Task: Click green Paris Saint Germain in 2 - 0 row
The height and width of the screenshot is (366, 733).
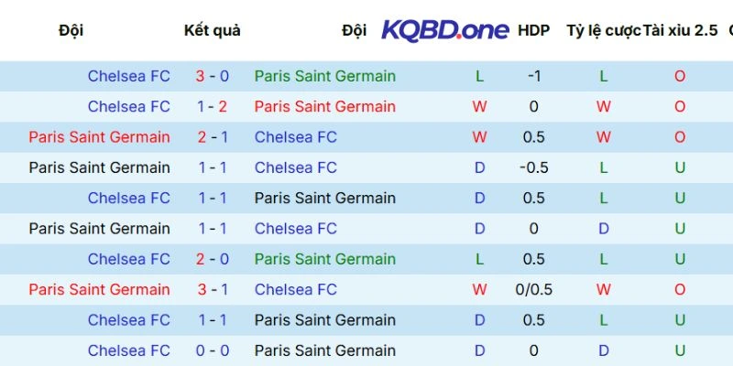Action: coord(324,259)
